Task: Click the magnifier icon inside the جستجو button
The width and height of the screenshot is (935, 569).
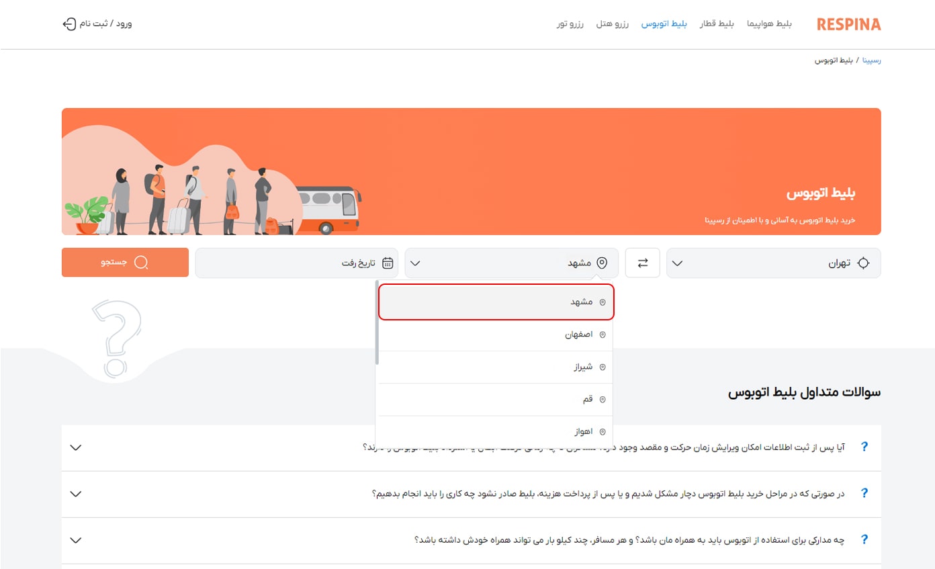Action: pos(142,263)
